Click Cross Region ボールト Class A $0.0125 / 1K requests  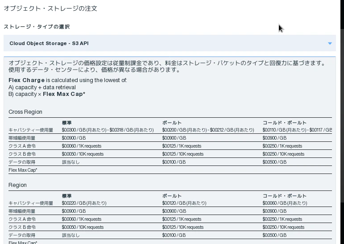coord(182,146)
